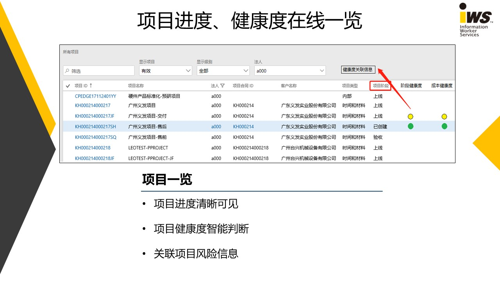Click the 项目阶段 column header
500x281 pixels.
pos(380,85)
